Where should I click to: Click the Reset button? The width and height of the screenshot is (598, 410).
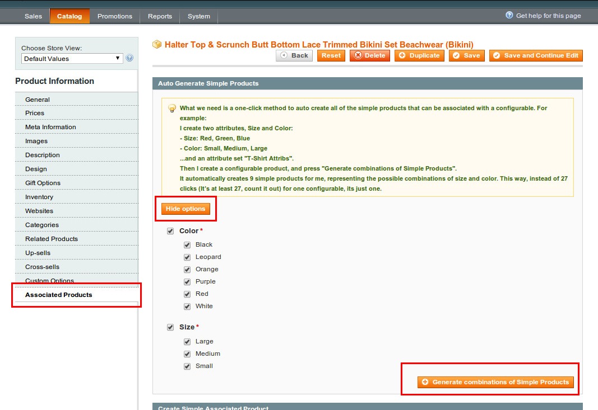[x=331, y=55]
